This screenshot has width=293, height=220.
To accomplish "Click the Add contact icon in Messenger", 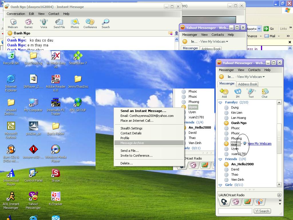I will [224, 93].
